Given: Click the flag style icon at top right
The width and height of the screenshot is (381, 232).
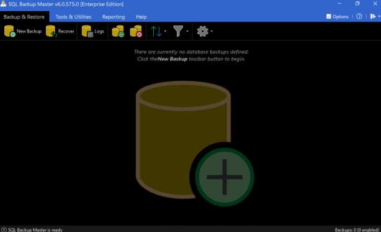Looking at the screenshot, I should [373, 17].
